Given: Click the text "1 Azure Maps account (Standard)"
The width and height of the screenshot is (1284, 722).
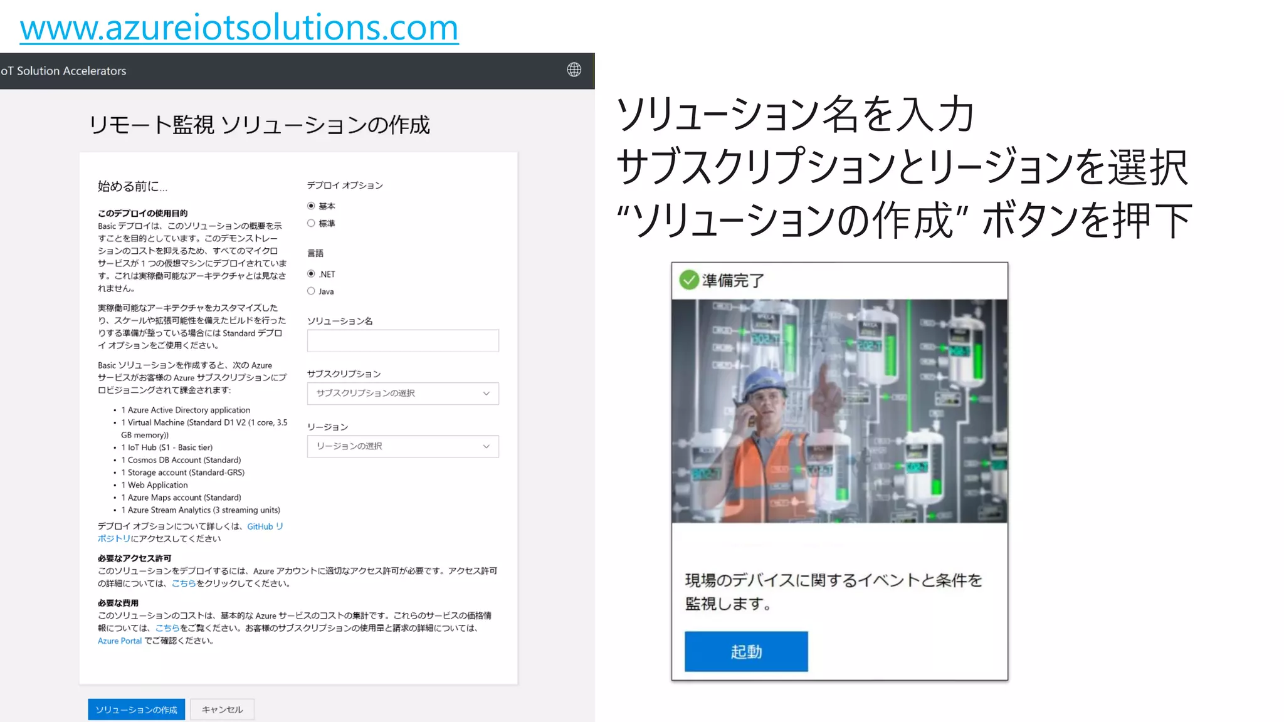Looking at the screenshot, I should [181, 498].
